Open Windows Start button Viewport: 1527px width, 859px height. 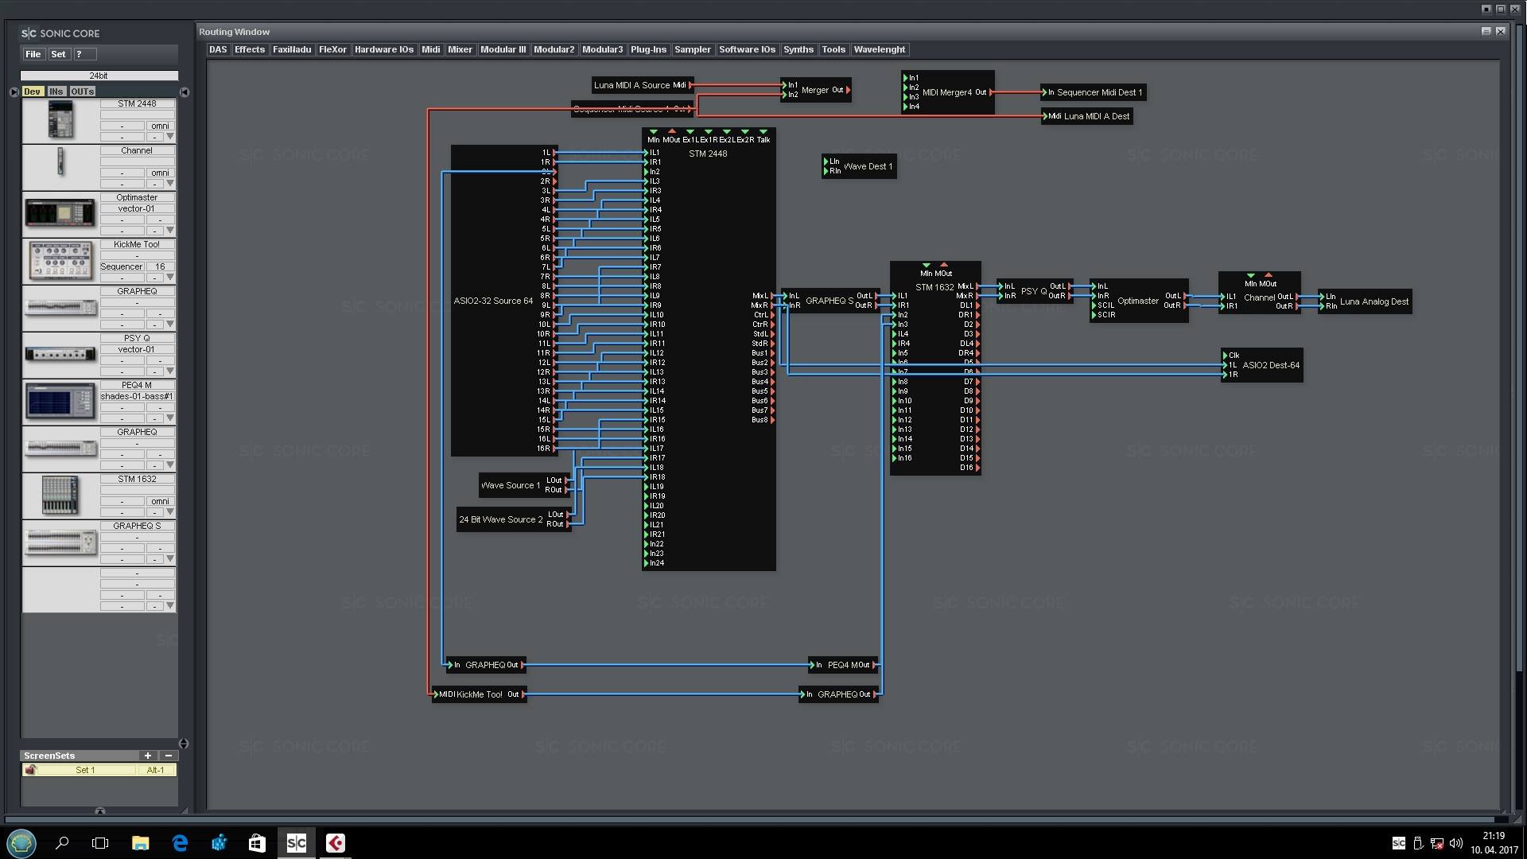point(21,842)
